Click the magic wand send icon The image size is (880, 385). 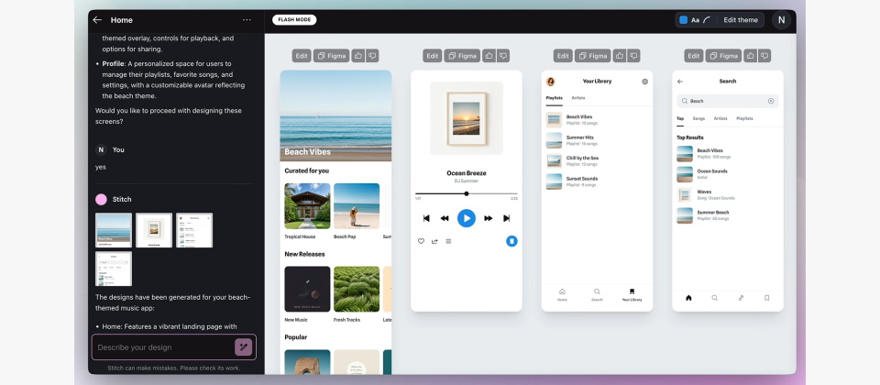tap(244, 346)
